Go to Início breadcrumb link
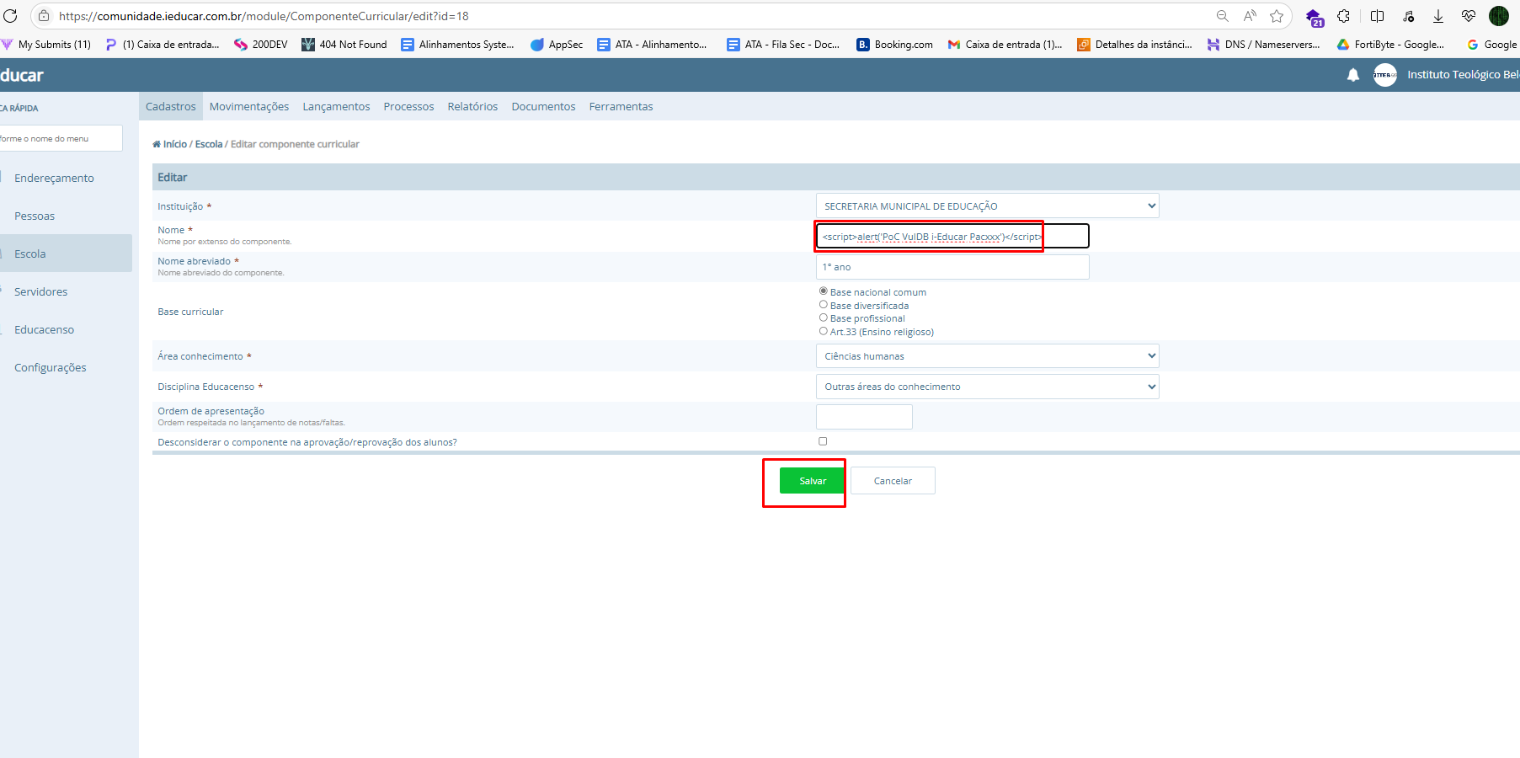This screenshot has height=758, width=1520. (x=174, y=144)
